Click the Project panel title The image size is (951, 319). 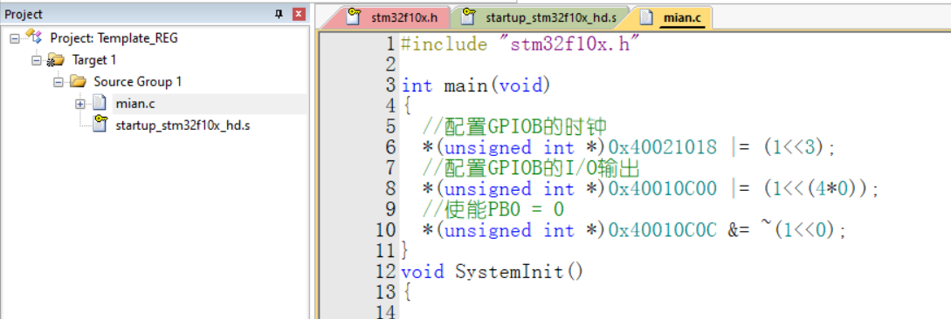coord(24,14)
